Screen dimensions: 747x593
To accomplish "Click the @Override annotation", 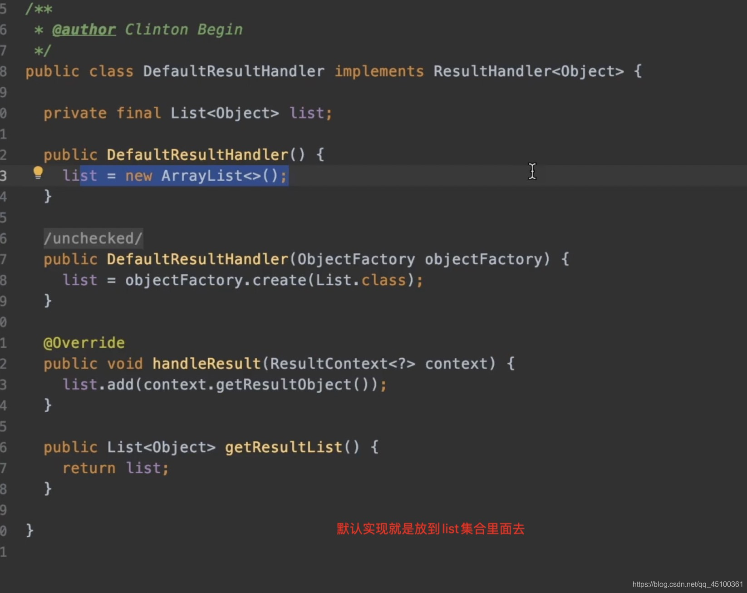I will (x=84, y=343).
